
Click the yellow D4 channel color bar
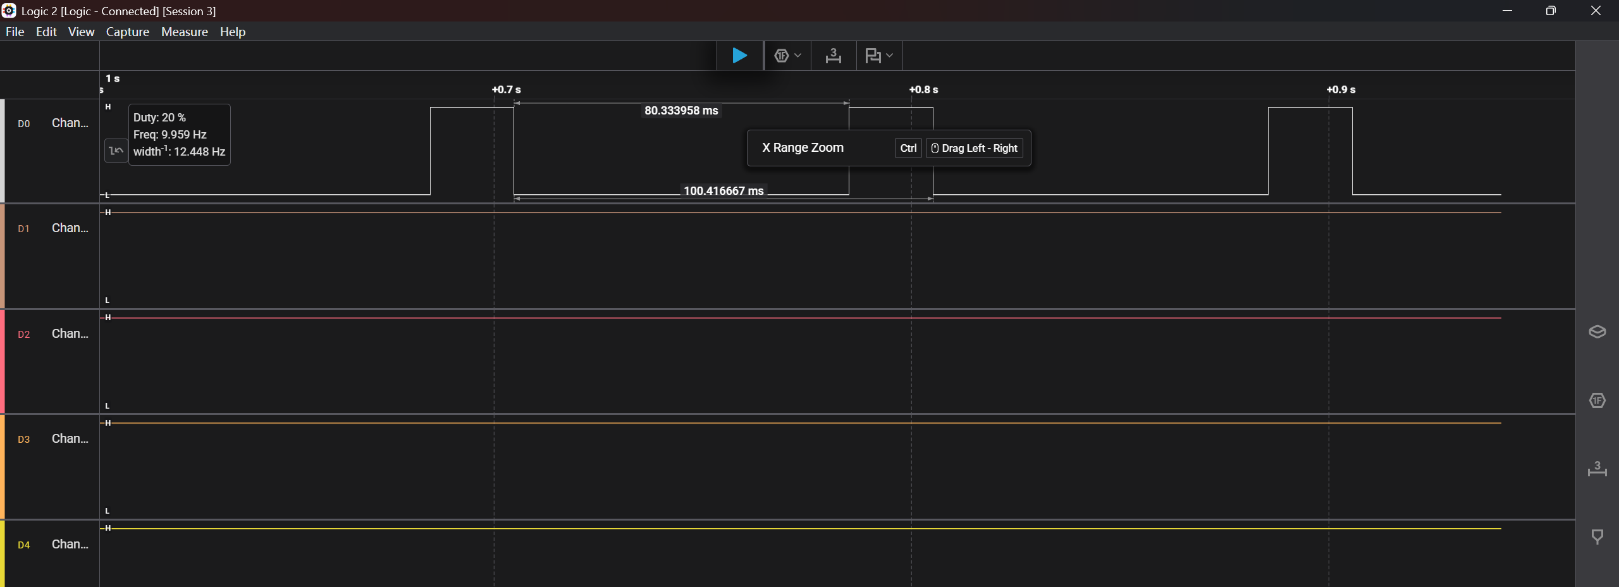[3, 553]
